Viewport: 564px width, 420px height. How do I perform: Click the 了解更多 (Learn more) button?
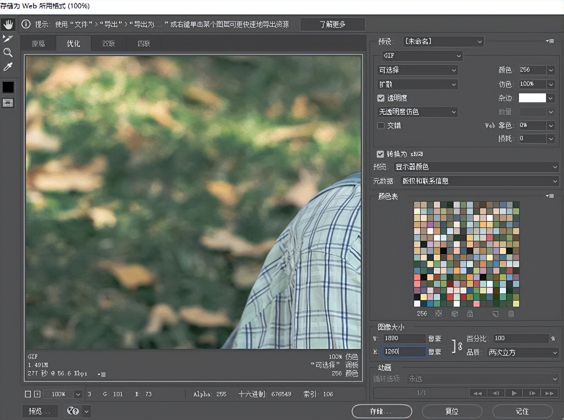(333, 24)
